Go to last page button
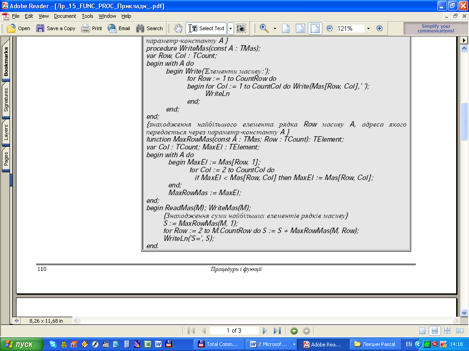 pyautogui.click(x=277, y=331)
